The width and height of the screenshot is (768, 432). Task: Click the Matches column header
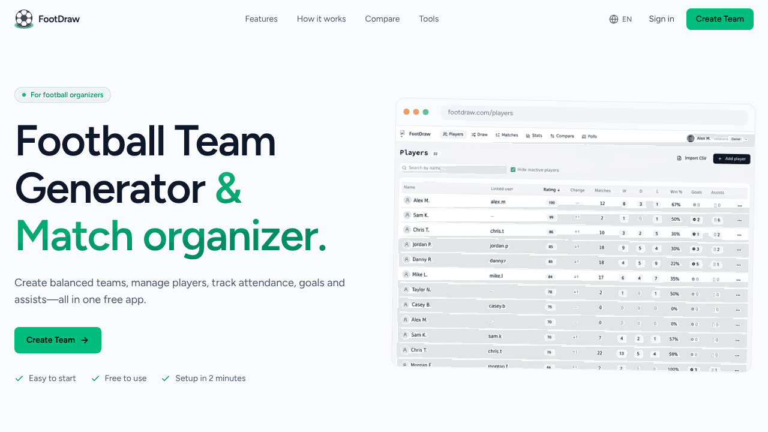point(602,191)
